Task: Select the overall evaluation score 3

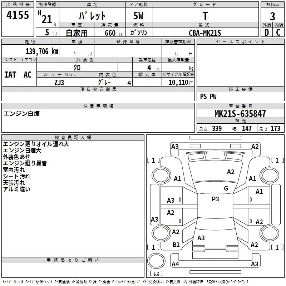Action: (272, 16)
